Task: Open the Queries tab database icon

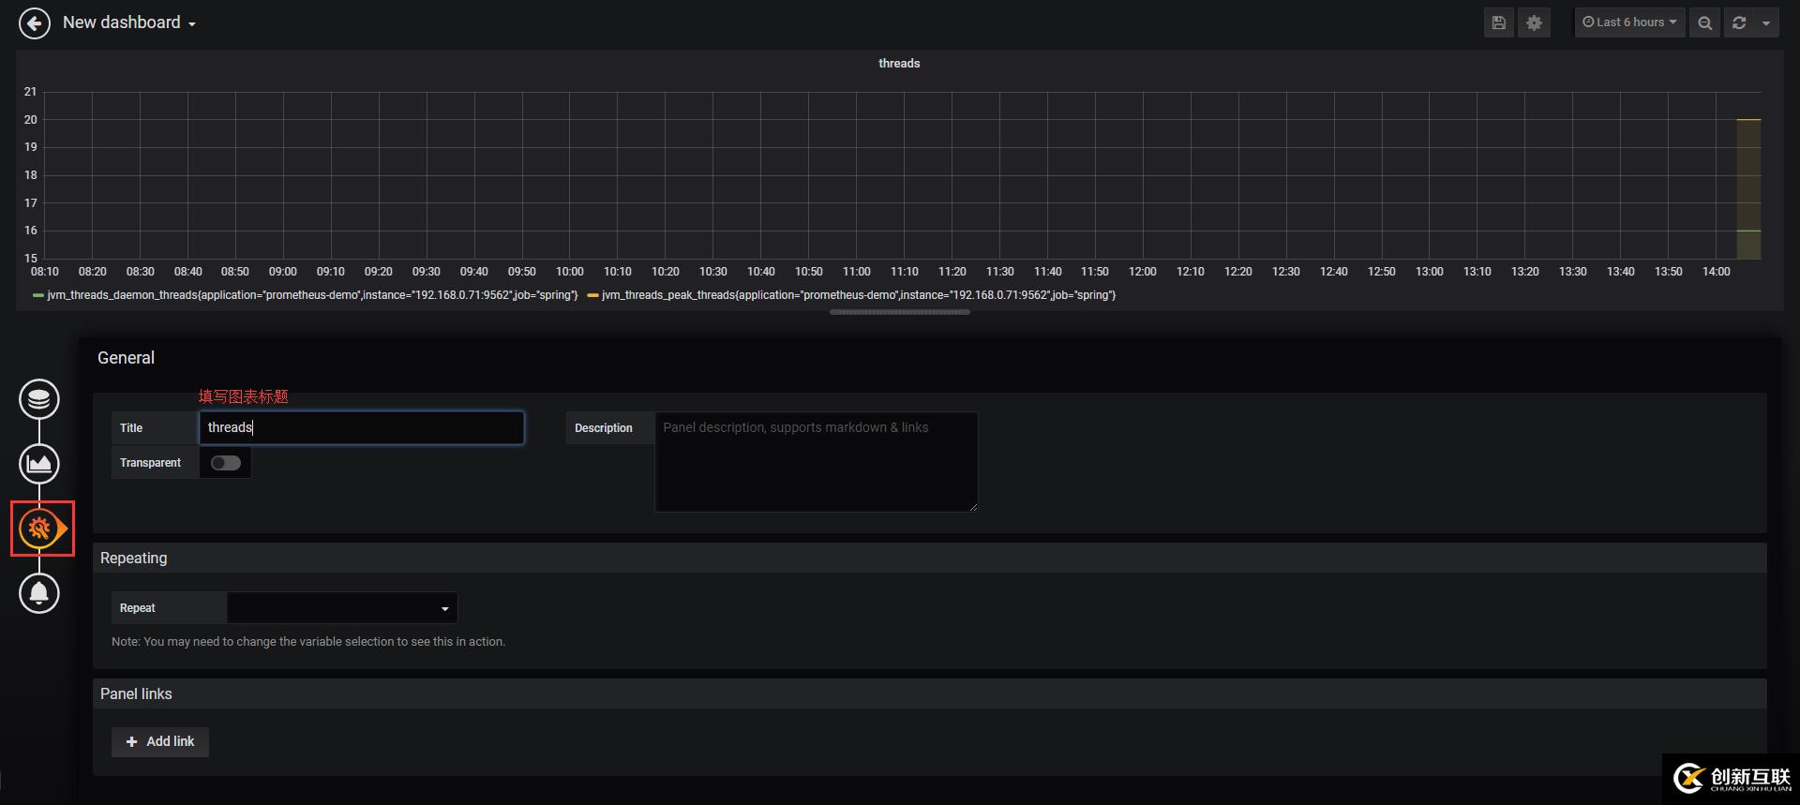Action: pyautogui.click(x=39, y=399)
